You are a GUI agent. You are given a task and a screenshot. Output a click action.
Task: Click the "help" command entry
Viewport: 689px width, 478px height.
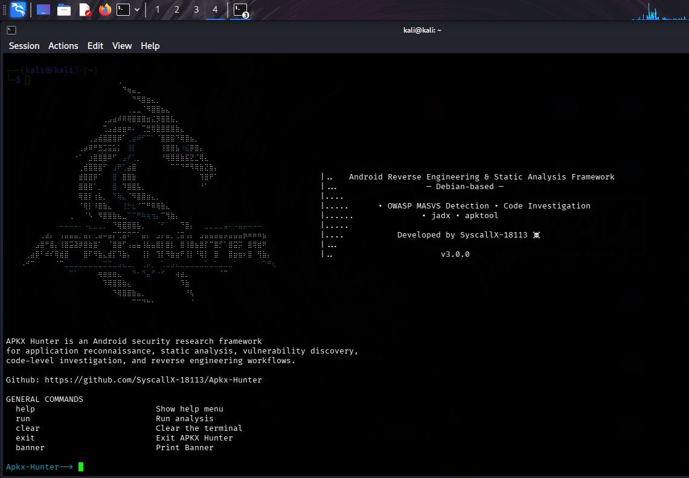pyautogui.click(x=25, y=409)
